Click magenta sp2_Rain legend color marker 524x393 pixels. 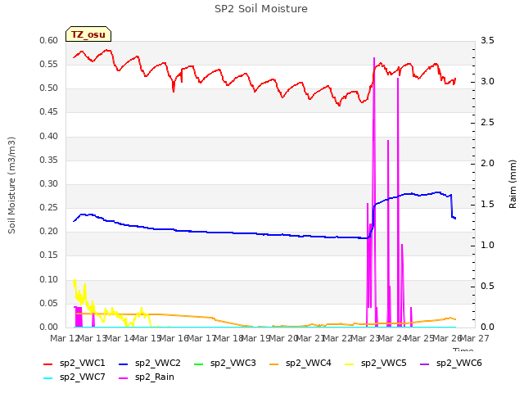click(124, 378)
